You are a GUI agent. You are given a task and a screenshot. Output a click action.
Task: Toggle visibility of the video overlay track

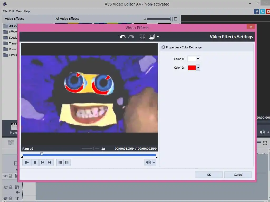click(x=6, y=187)
